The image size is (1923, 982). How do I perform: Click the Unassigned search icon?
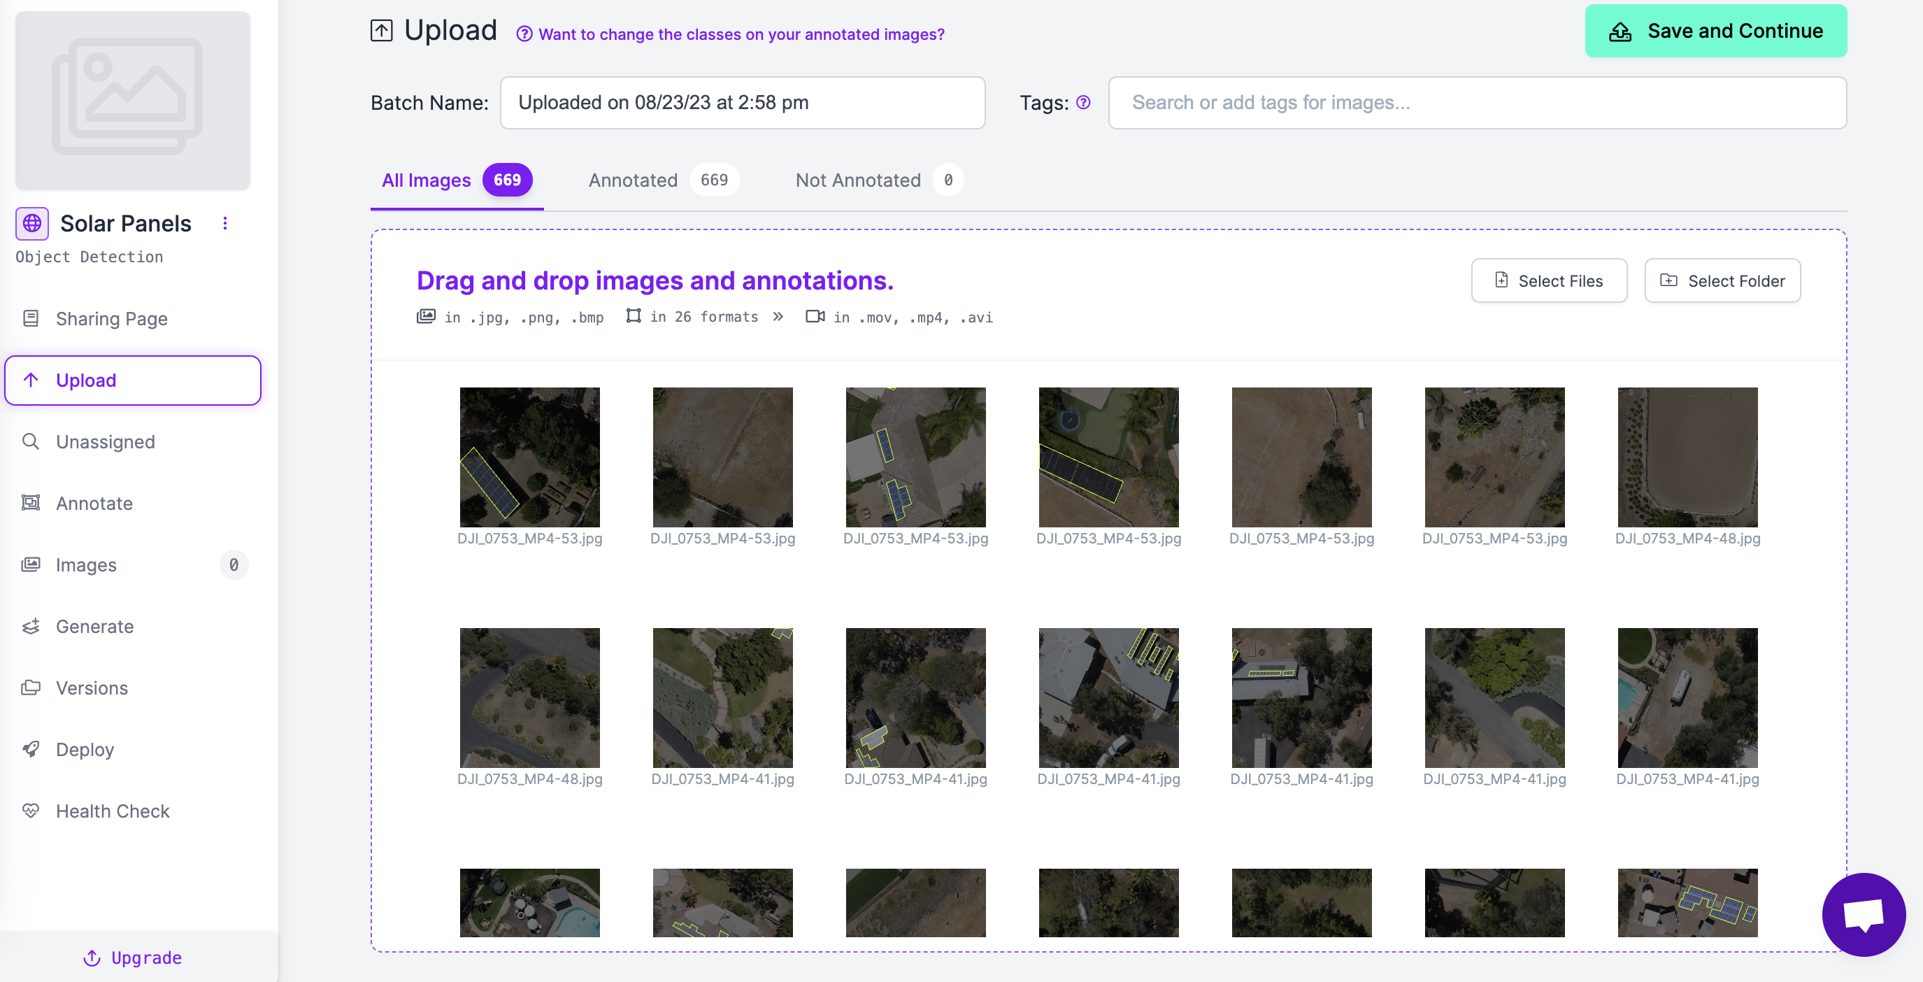coord(31,441)
